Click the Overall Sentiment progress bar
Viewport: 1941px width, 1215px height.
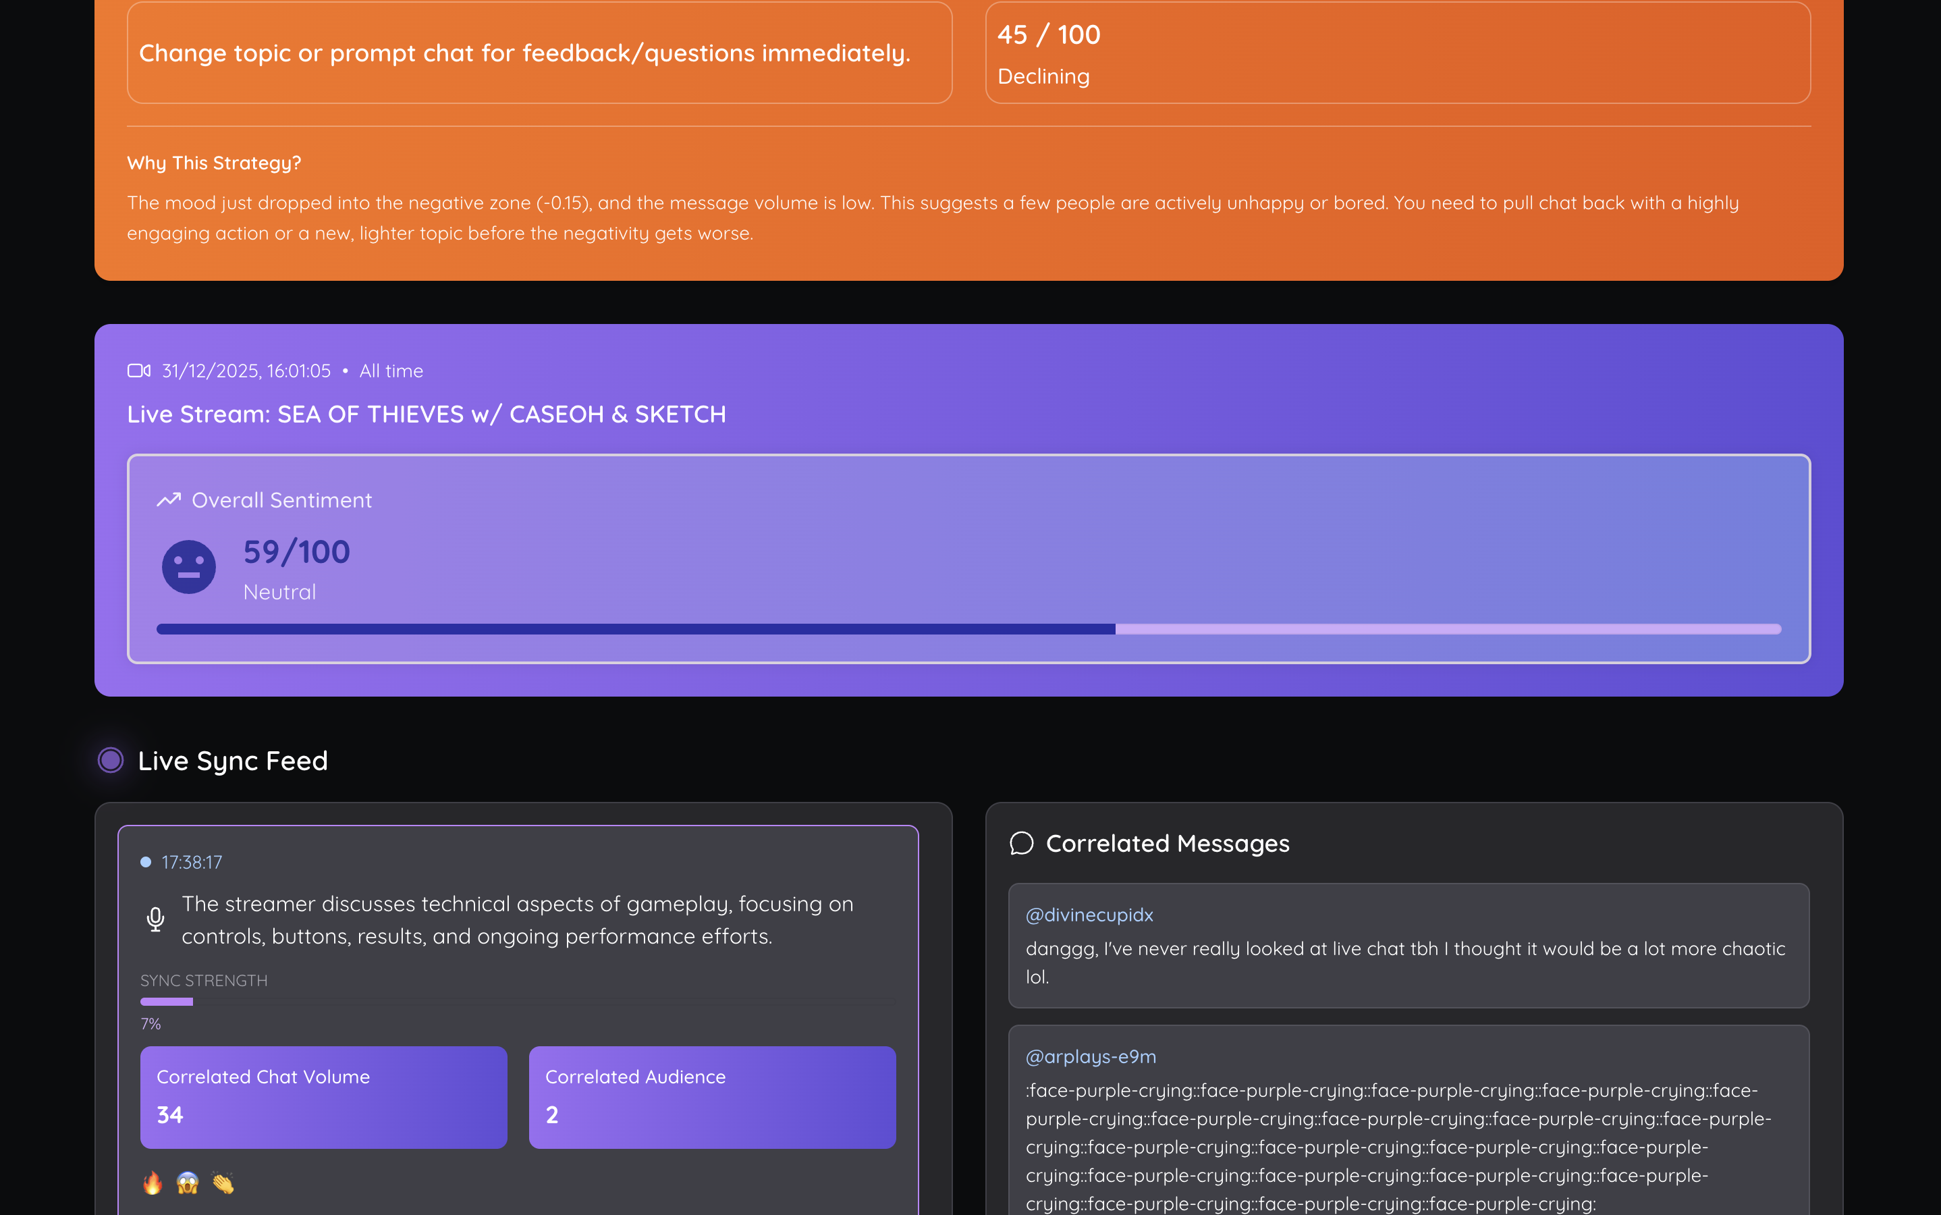[x=968, y=629]
